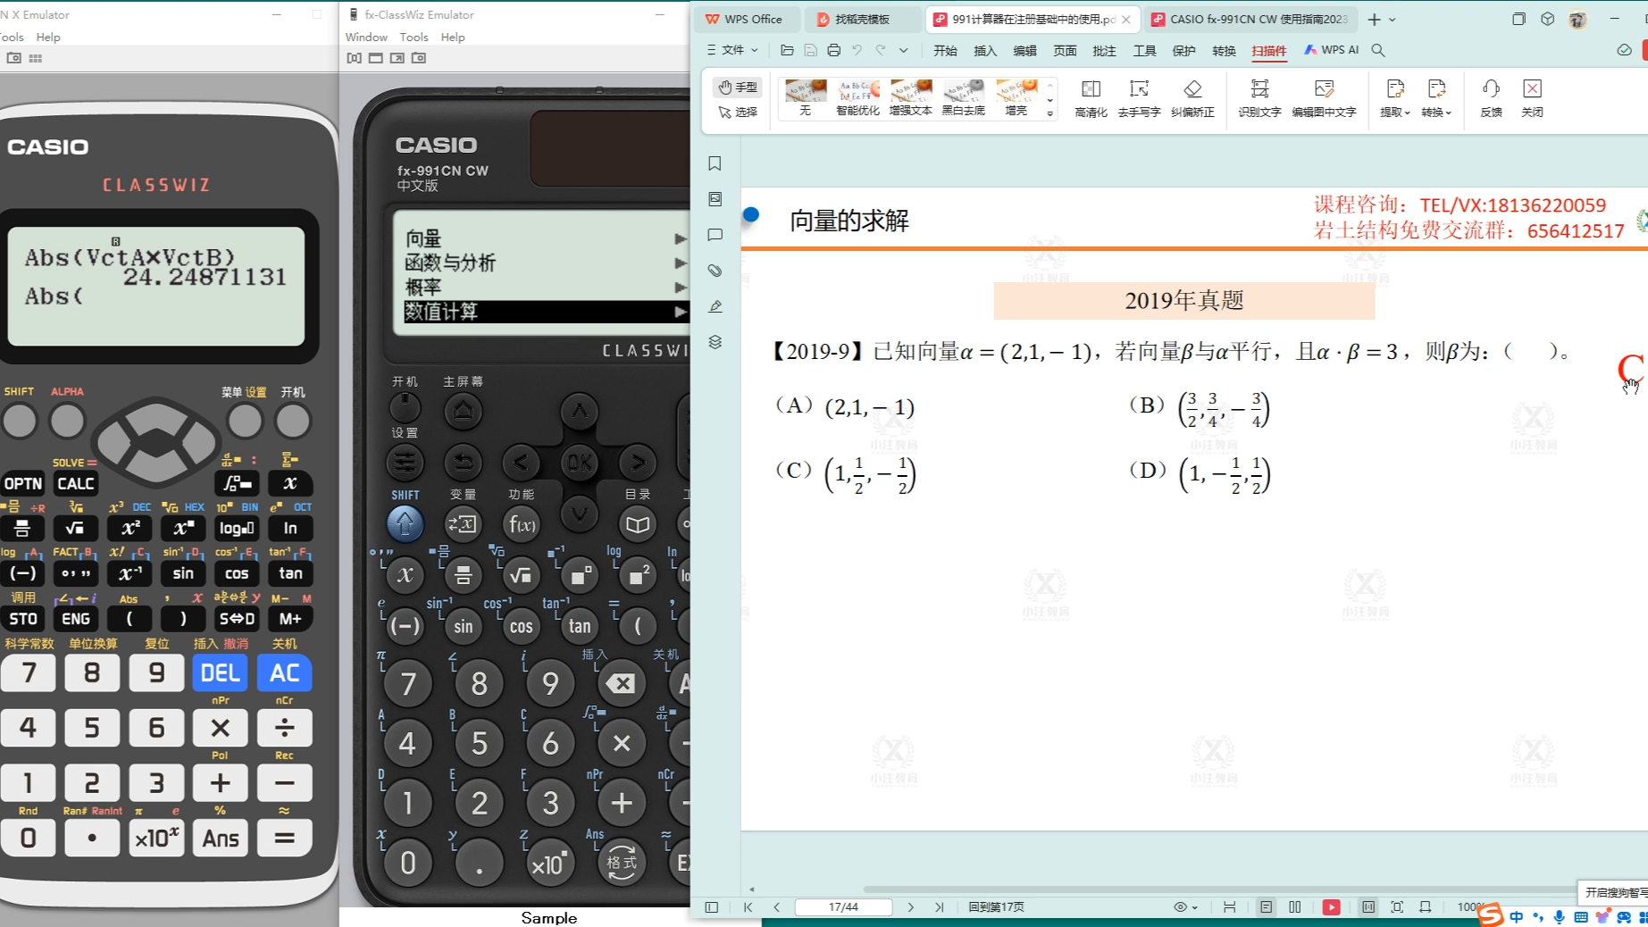The width and height of the screenshot is (1648, 927).
Task: Open the thumbnail panel in WPS sidebar
Action: click(x=715, y=199)
